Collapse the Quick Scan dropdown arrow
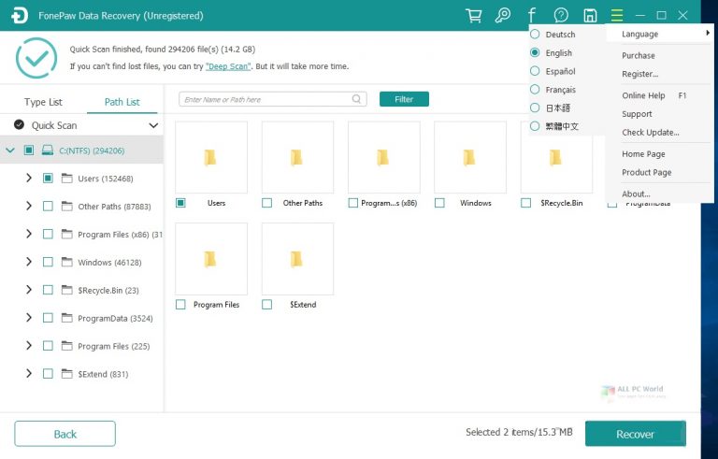The width and height of the screenshot is (718, 459). click(x=153, y=125)
